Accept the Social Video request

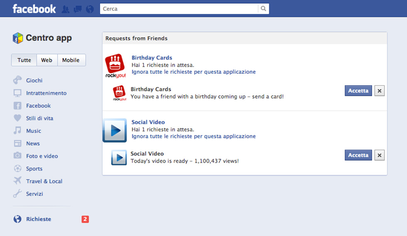(358, 155)
